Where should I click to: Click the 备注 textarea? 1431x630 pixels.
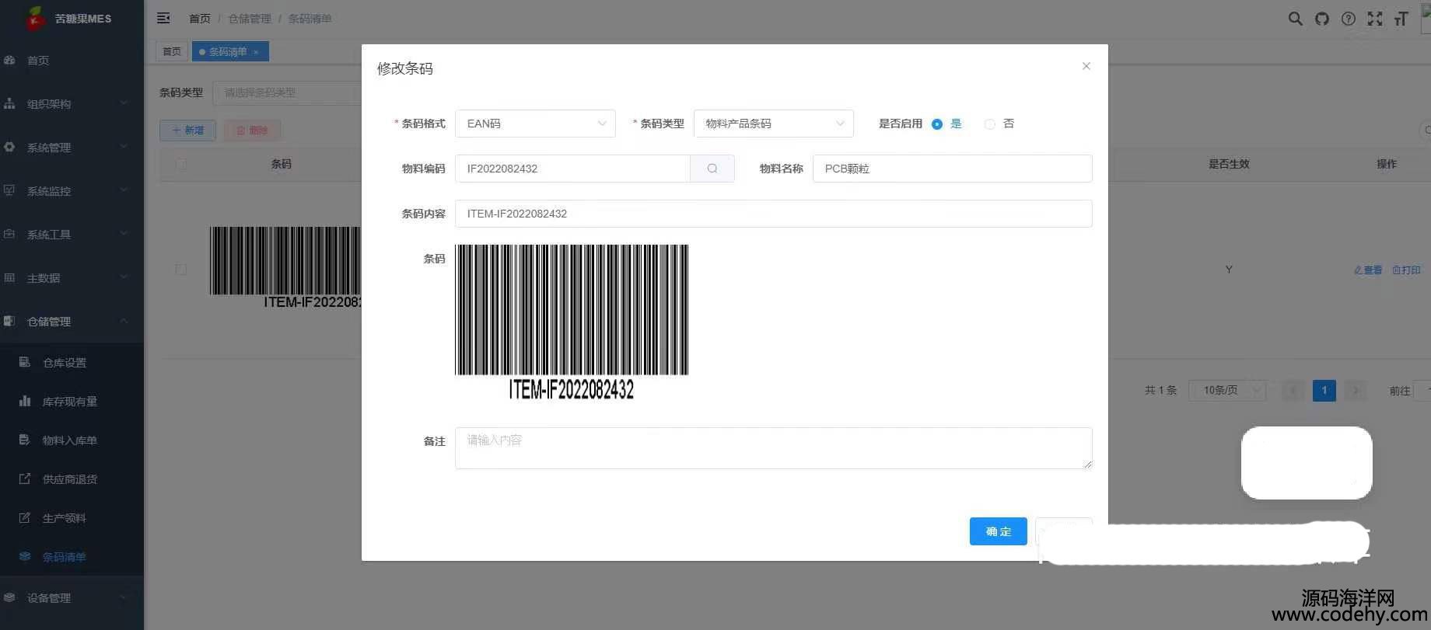(x=773, y=448)
